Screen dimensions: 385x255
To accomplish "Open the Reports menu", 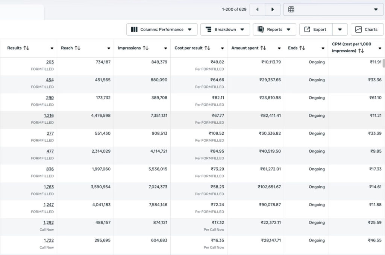I will [x=274, y=30].
